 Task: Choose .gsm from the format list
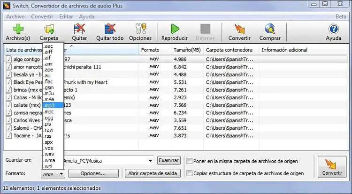tap(53, 87)
